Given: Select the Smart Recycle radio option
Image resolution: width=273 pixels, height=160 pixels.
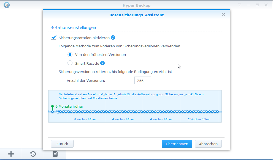Looking at the screenshot, I should click(x=70, y=63).
